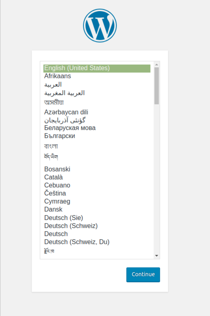Click the WordPress logo
The image size is (210, 316).
[100, 26]
